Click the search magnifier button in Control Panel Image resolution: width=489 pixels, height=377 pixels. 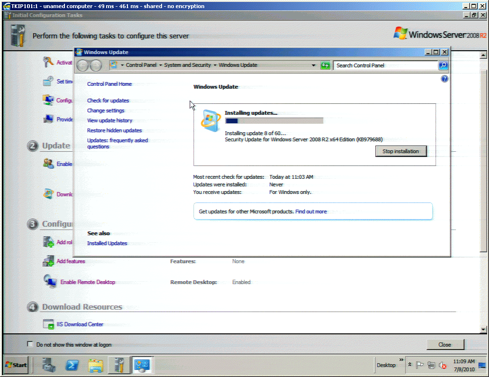coord(443,65)
